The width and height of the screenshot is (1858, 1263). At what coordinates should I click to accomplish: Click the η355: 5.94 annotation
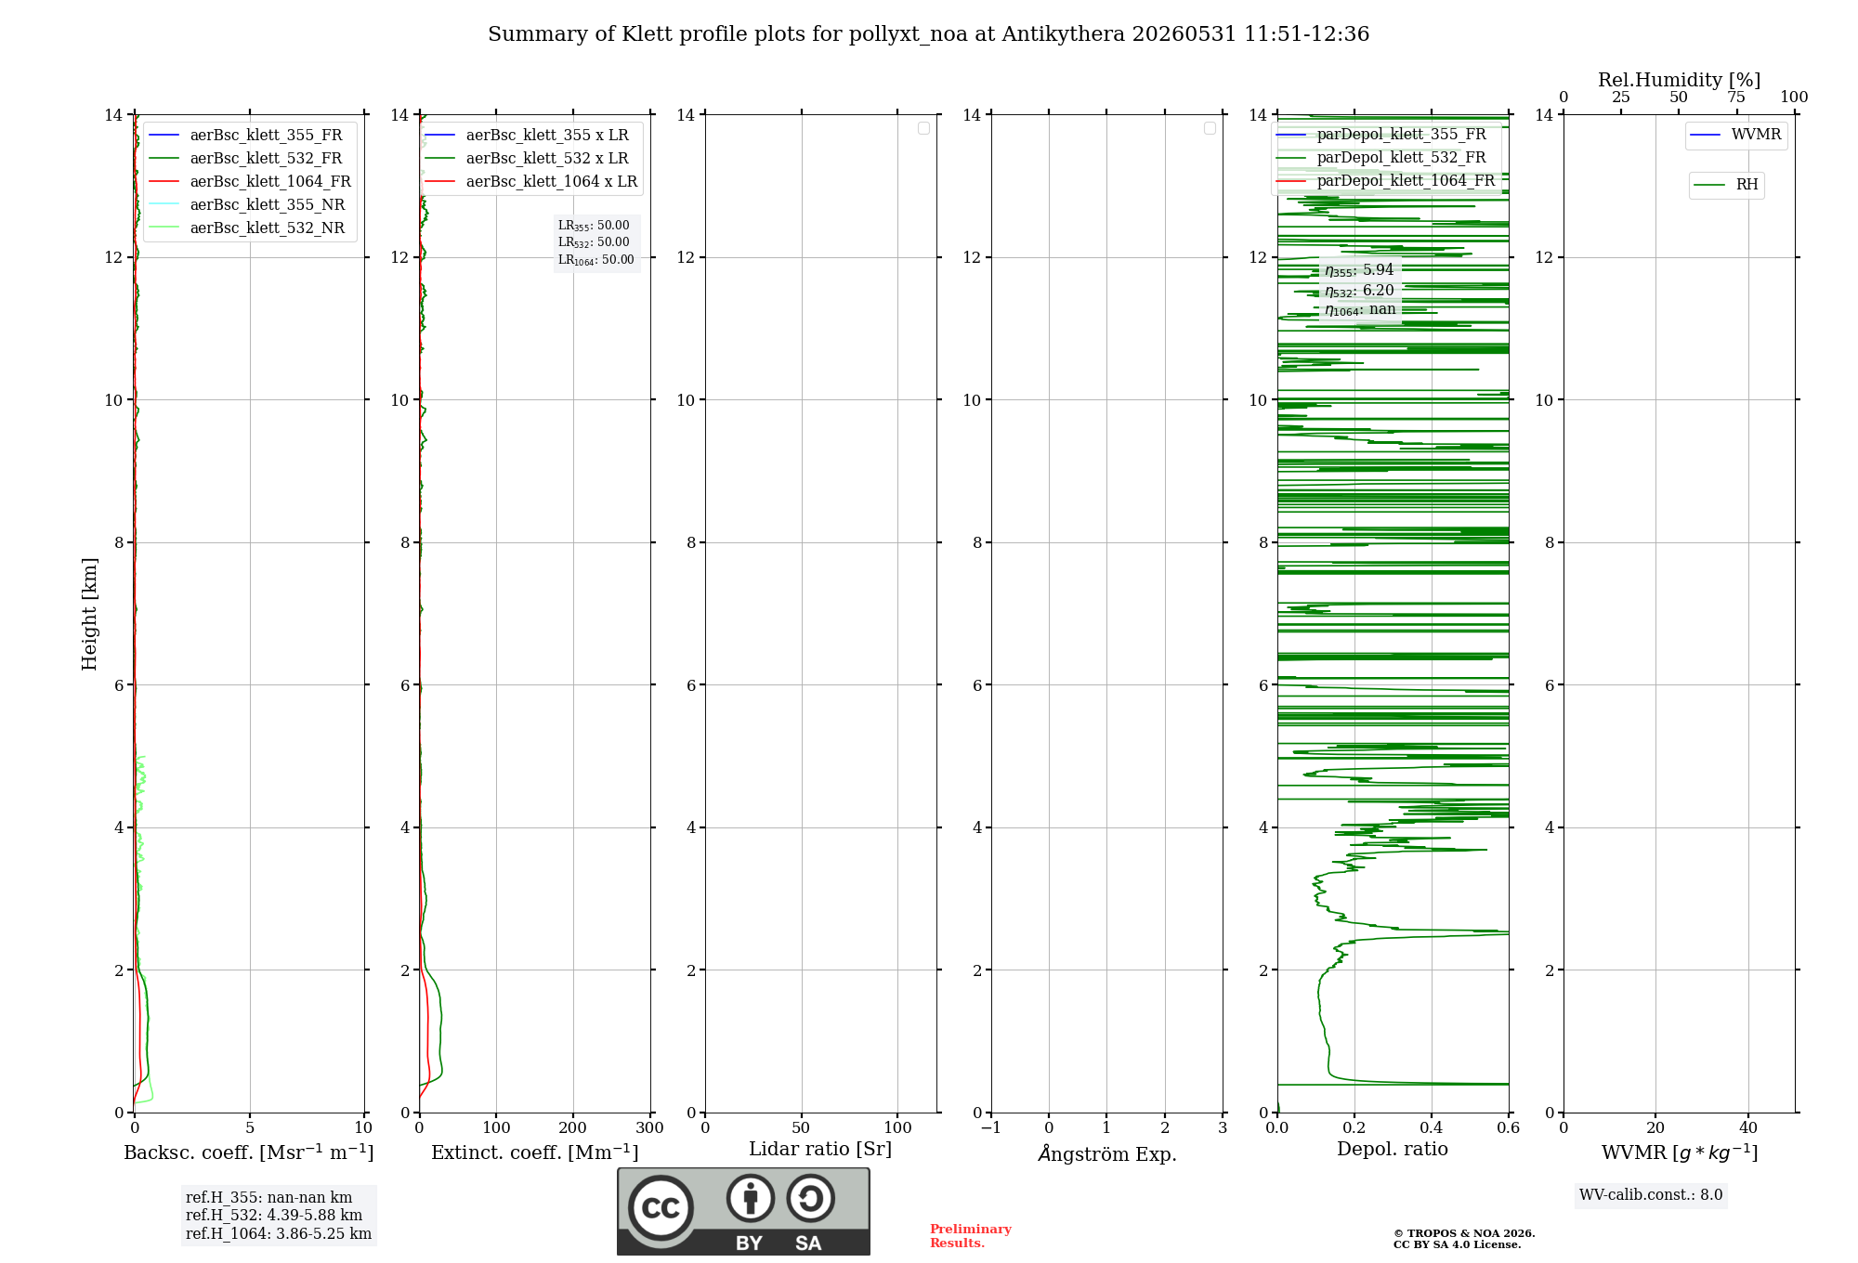[1359, 270]
